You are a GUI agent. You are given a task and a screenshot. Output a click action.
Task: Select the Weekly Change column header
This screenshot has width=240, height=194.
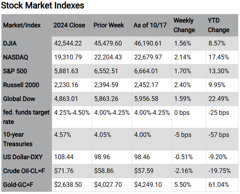184,25
